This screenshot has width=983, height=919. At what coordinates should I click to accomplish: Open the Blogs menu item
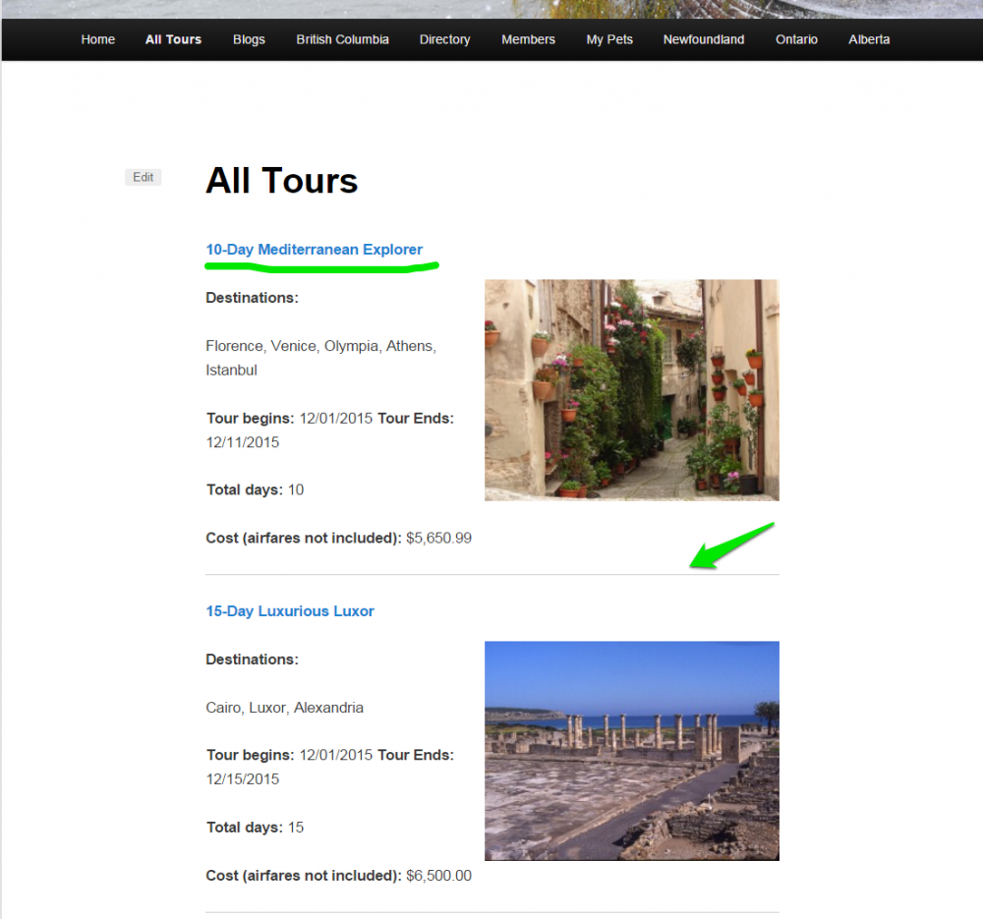pos(249,39)
